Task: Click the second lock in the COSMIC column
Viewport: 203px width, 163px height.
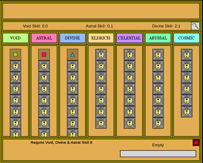Action: click(x=186, y=66)
